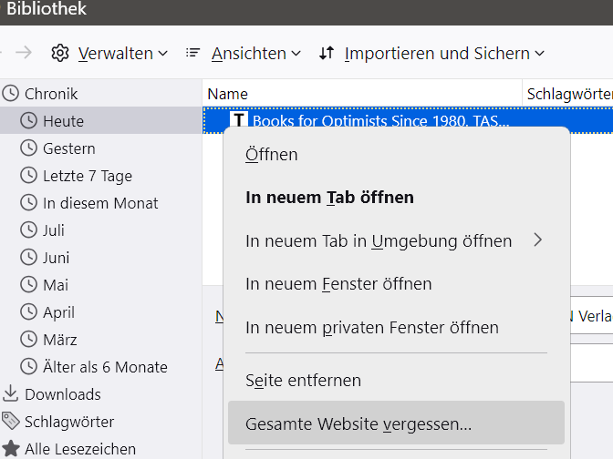Choose Öffnen in the context menu
The image size is (613, 459).
pyautogui.click(x=272, y=155)
